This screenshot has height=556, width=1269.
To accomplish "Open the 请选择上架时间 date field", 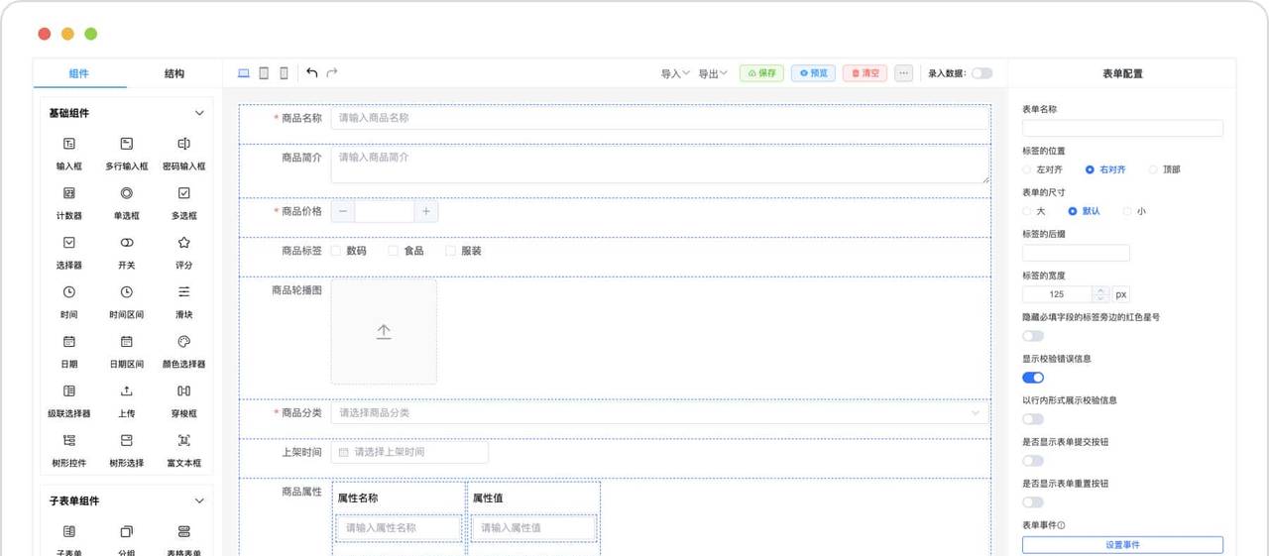I will pos(409,452).
